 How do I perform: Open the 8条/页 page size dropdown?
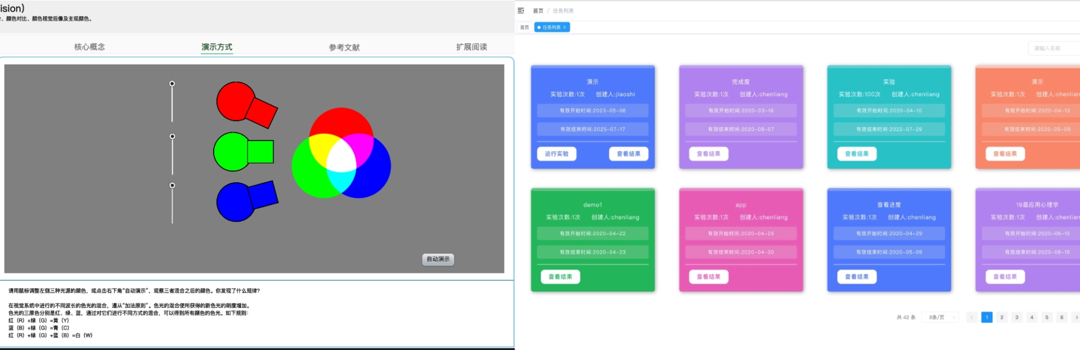click(940, 317)
